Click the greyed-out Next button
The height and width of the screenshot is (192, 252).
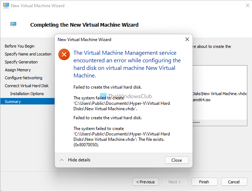(x=175, y=182)
